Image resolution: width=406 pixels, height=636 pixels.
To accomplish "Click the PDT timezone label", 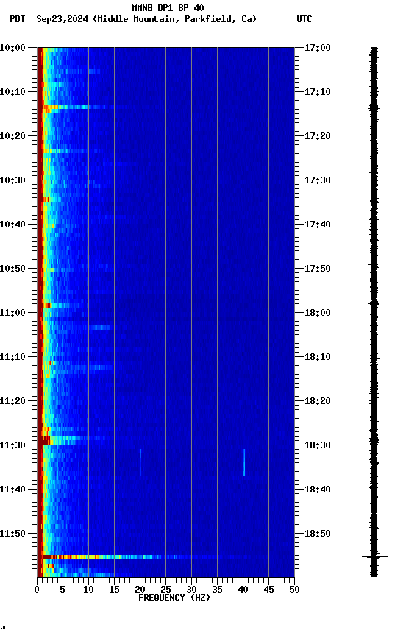I will 18,19.
